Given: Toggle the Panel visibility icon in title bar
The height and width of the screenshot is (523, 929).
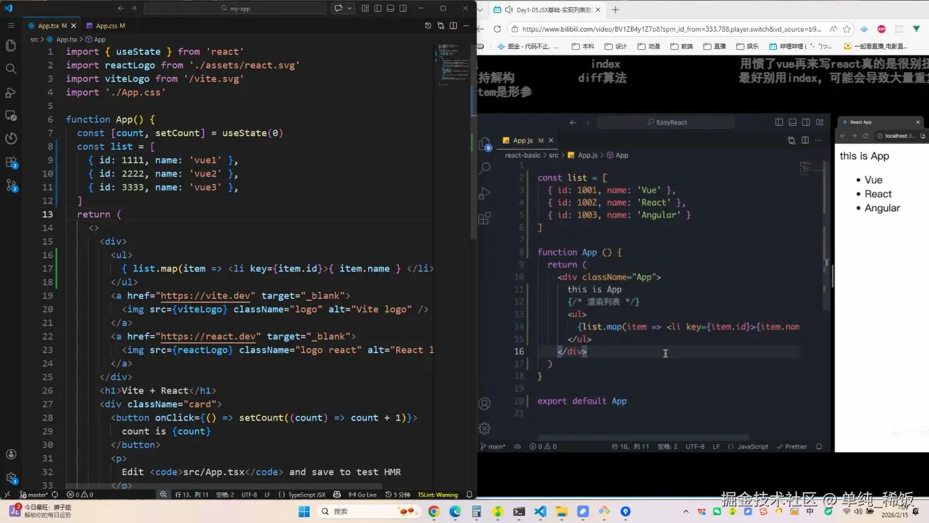Looking at the screenshot, I should coord(390,8).
